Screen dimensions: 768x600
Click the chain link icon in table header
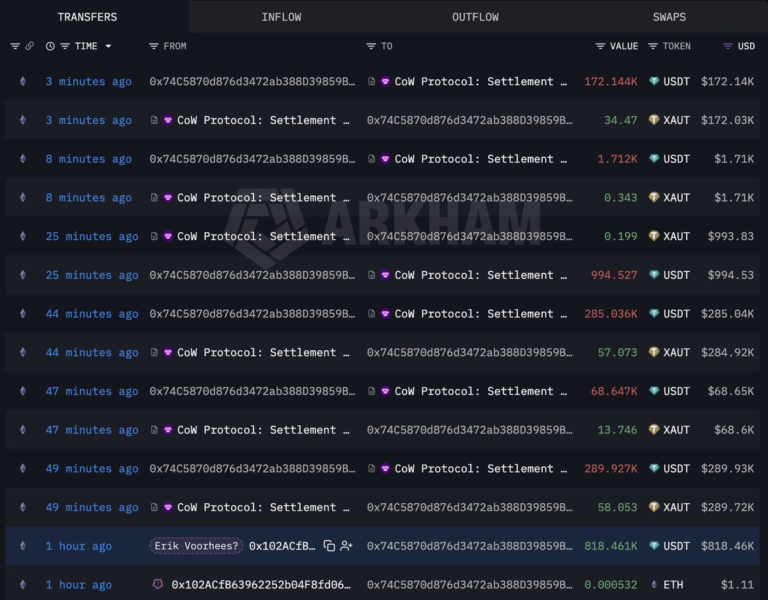(29, 46)
